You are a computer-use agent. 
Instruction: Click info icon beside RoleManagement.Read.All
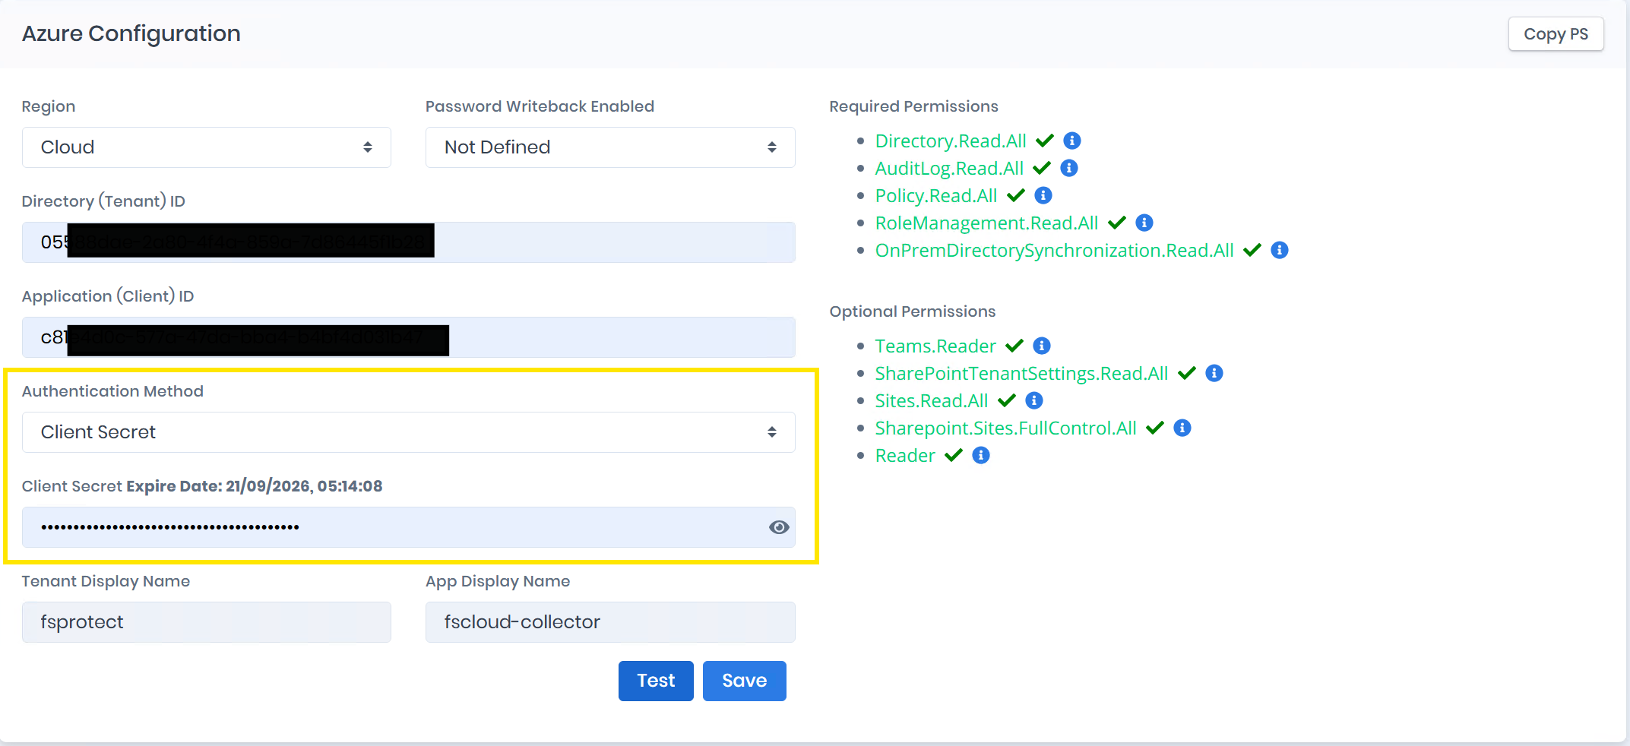(1144, 223)
